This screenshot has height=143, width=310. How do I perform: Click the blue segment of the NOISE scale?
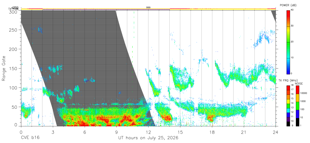click(297, 114)
